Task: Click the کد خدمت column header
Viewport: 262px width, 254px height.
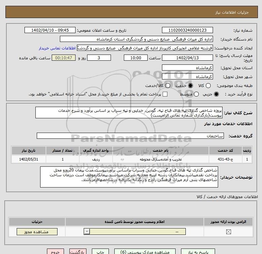Action: (x=225, y=150)
